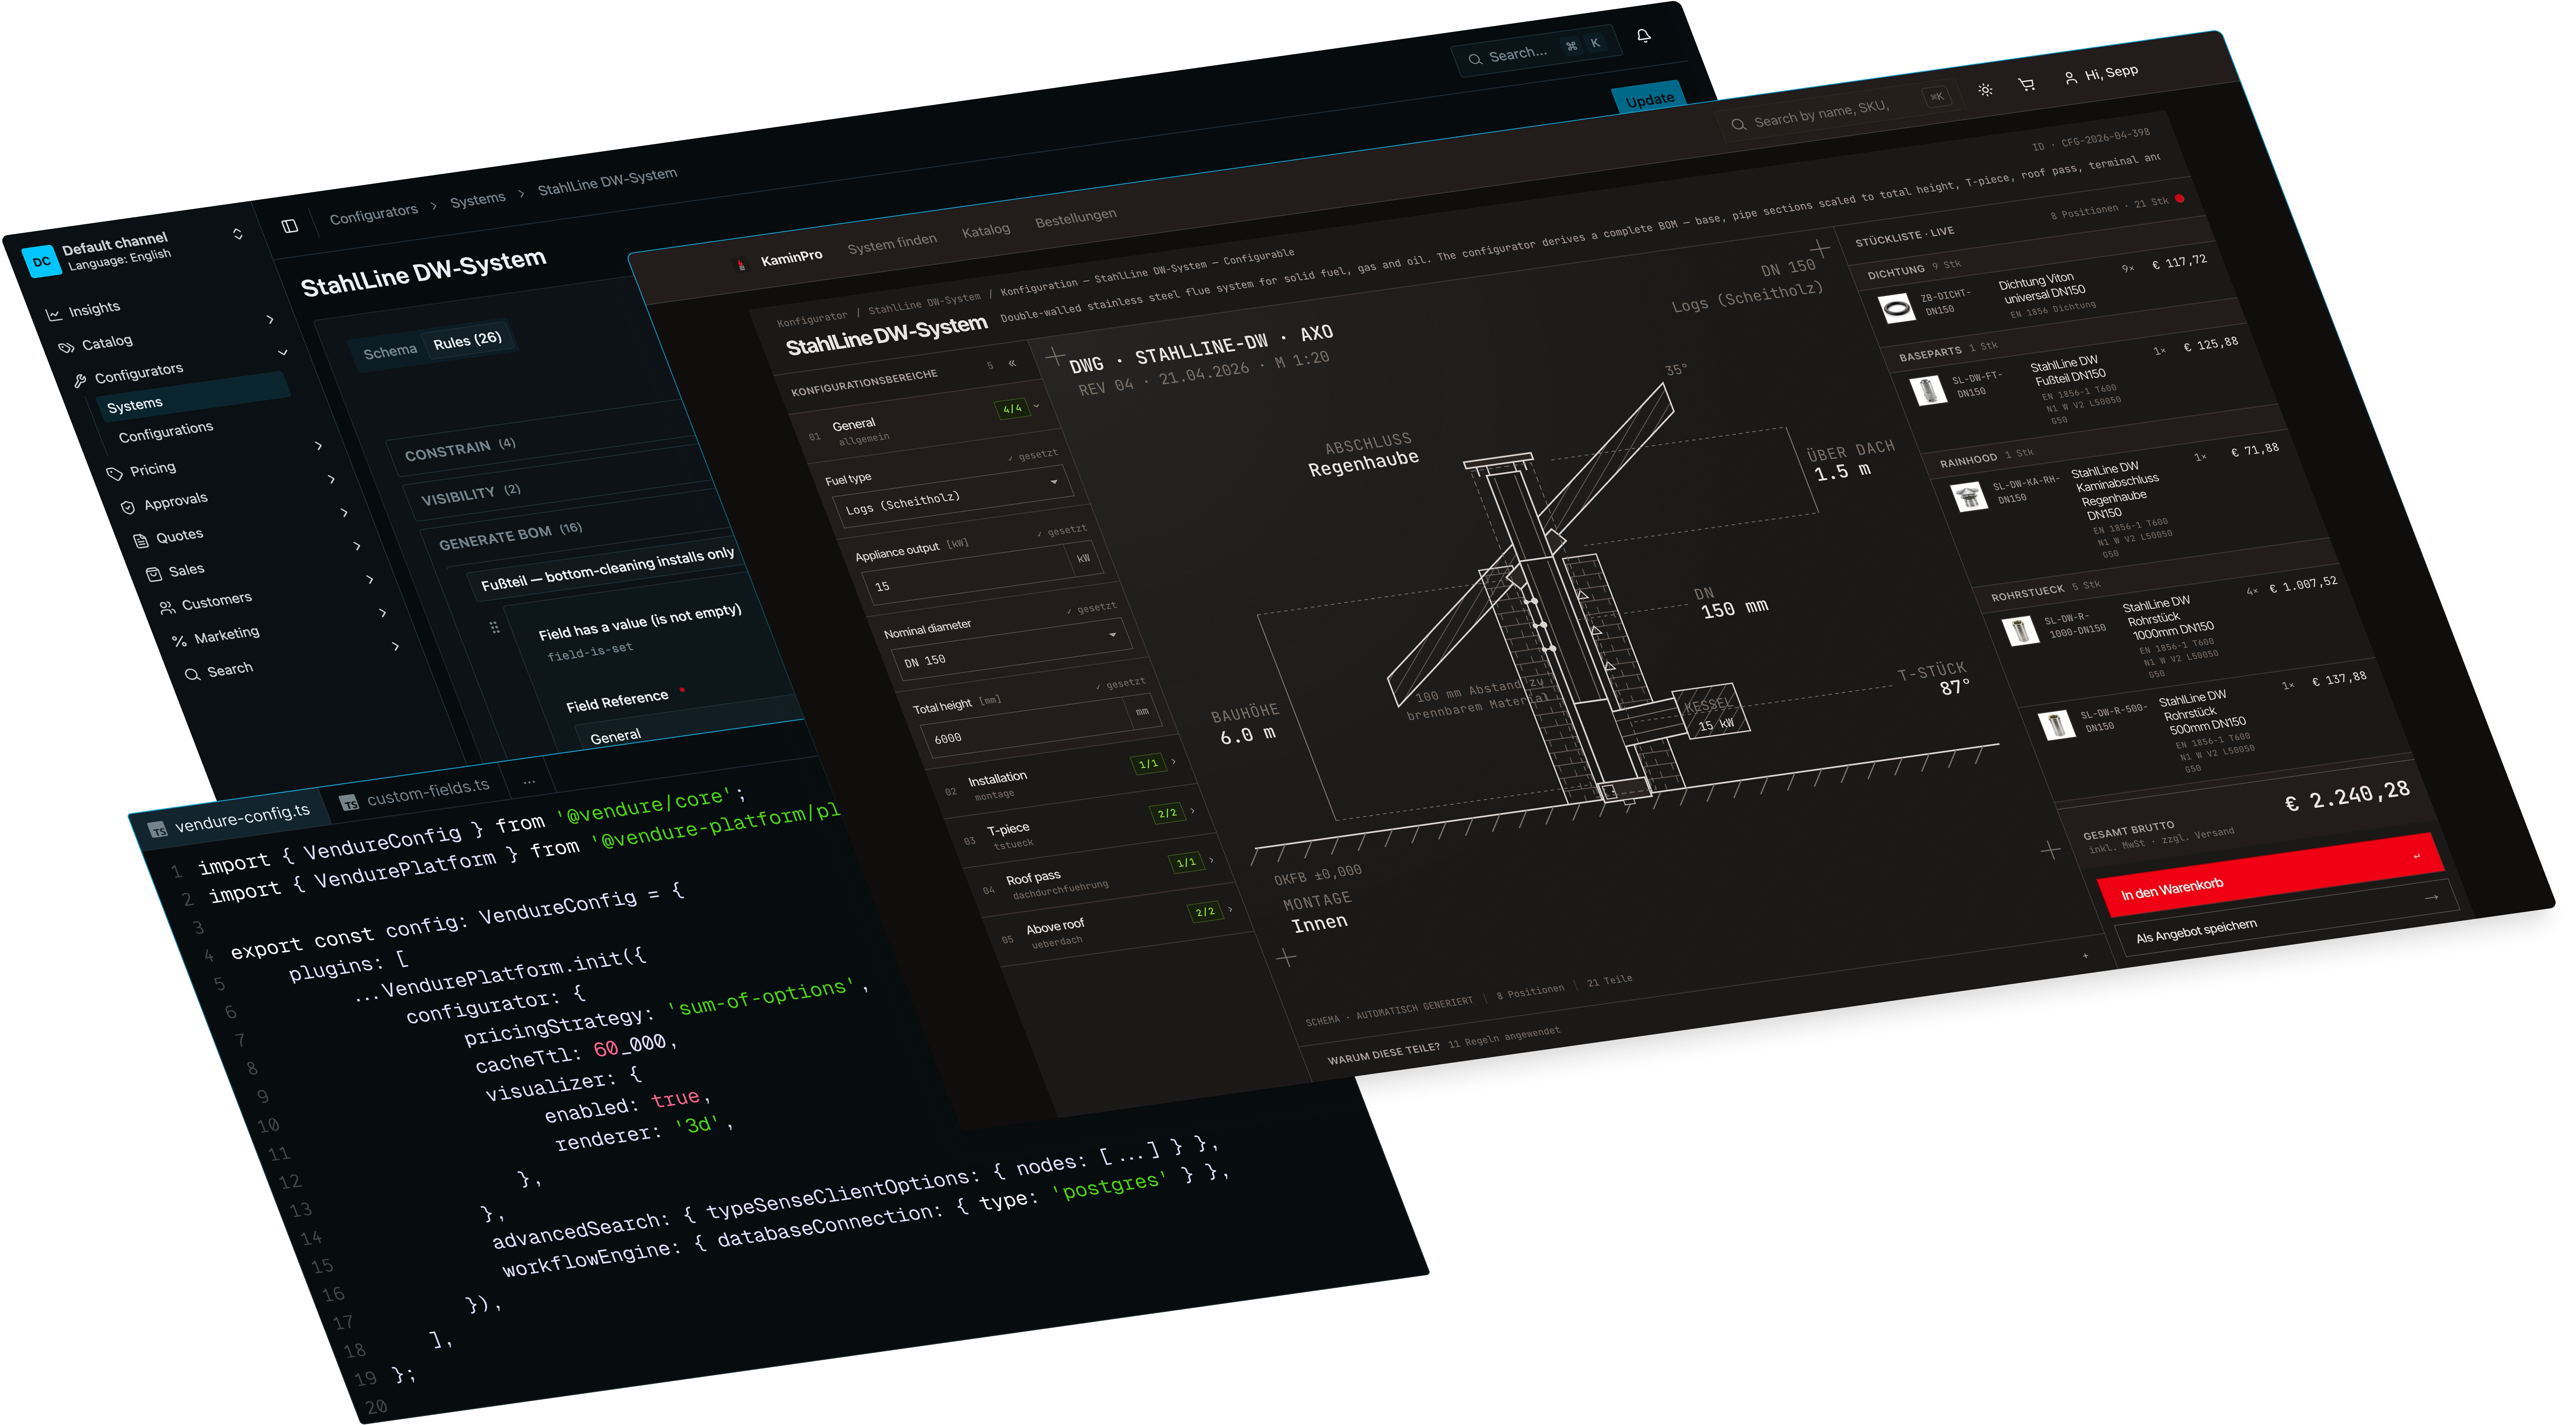Toggle sidebar panel icon beside breadcrumbs
The height and width of the screenshot is (1425, 2576).
click(290, 226)
